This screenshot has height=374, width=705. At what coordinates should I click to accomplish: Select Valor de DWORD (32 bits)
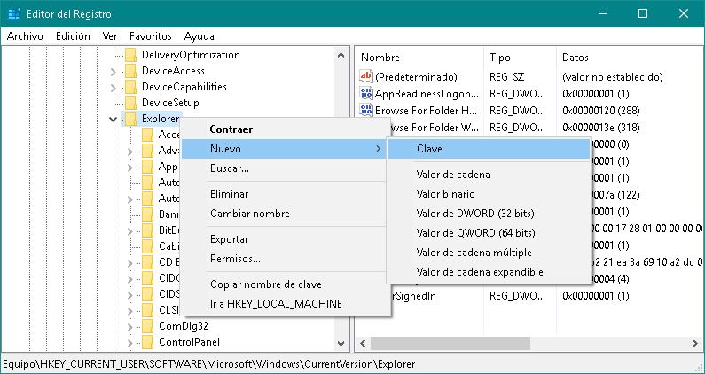tap(475, 214)
